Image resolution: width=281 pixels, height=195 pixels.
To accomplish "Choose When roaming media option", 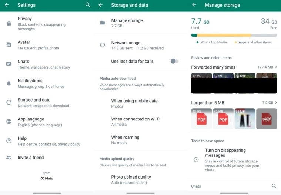I will (141, 139).
